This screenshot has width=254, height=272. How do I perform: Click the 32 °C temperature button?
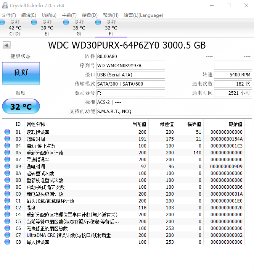pos(21,107)
